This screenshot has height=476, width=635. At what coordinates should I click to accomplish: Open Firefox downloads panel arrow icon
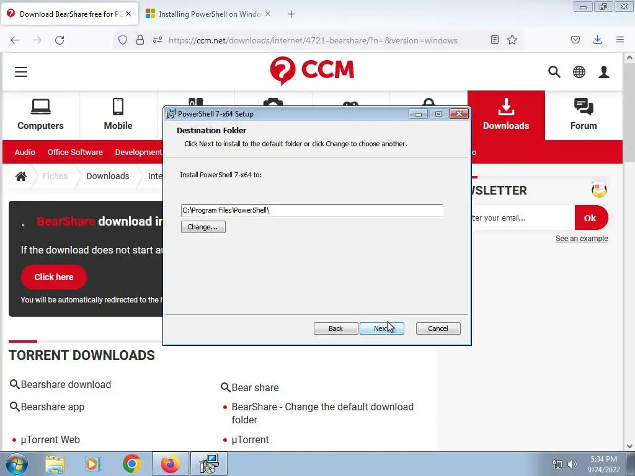tap(597, 40)
